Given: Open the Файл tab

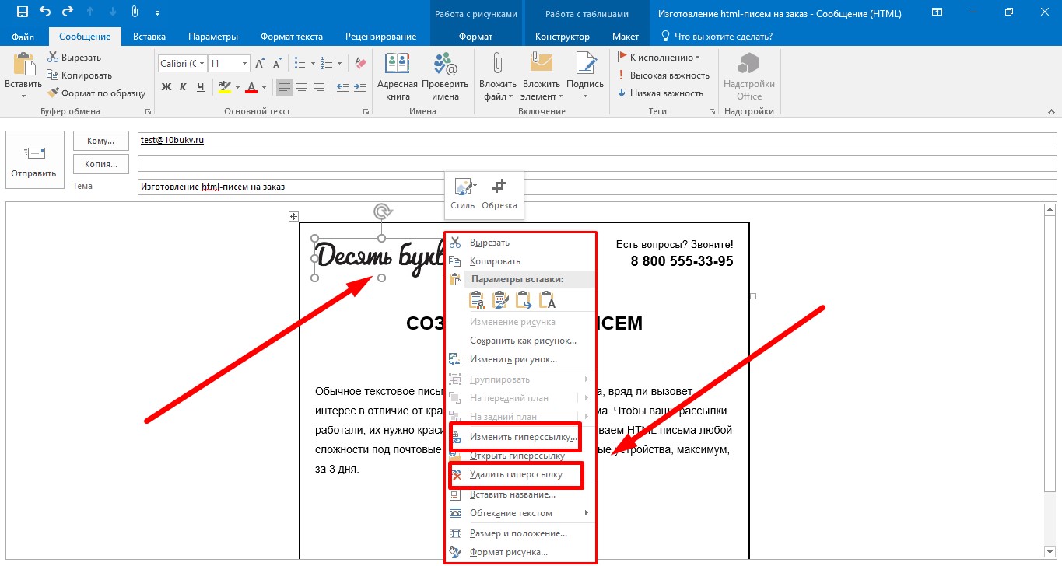Looking at the screenshot, I should click(23, 37).
